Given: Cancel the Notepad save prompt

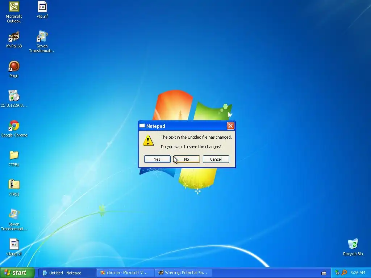Looking at the screenshot, I should click(x=216, y=159).
